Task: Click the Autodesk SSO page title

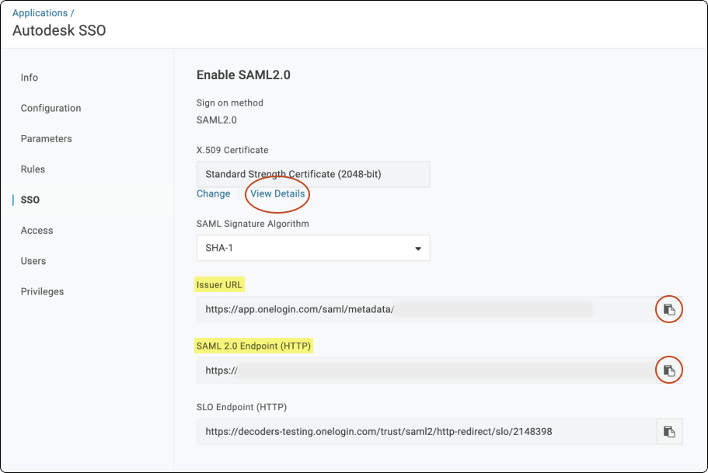Action: [x=59, y=30]
